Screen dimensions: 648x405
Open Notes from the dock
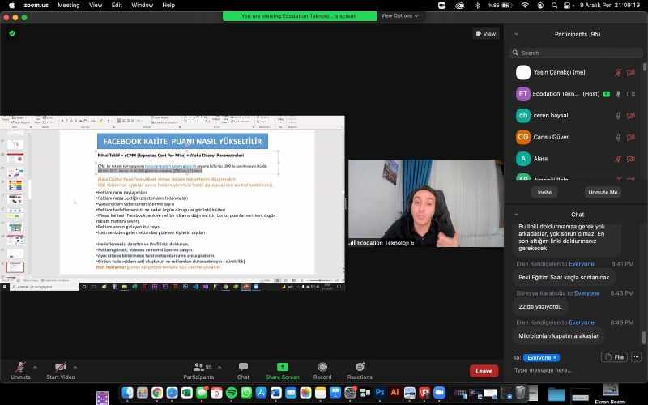321,392
